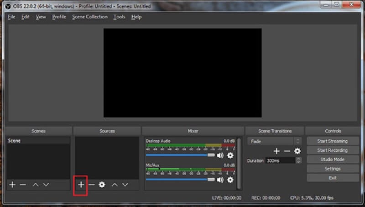This screenshot has height=207, width=365.
Task: Click the 'Mic/Aux' label
Action: click(152, 165)
